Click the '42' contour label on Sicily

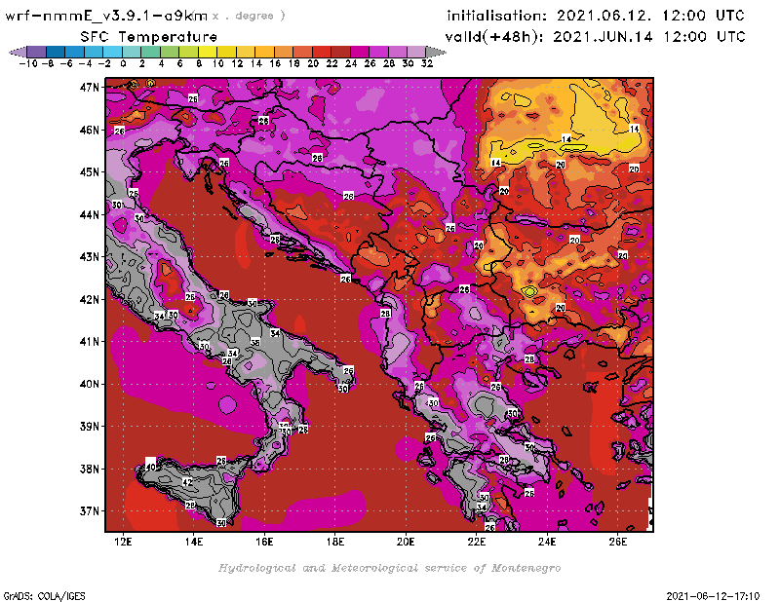(187, 482)
